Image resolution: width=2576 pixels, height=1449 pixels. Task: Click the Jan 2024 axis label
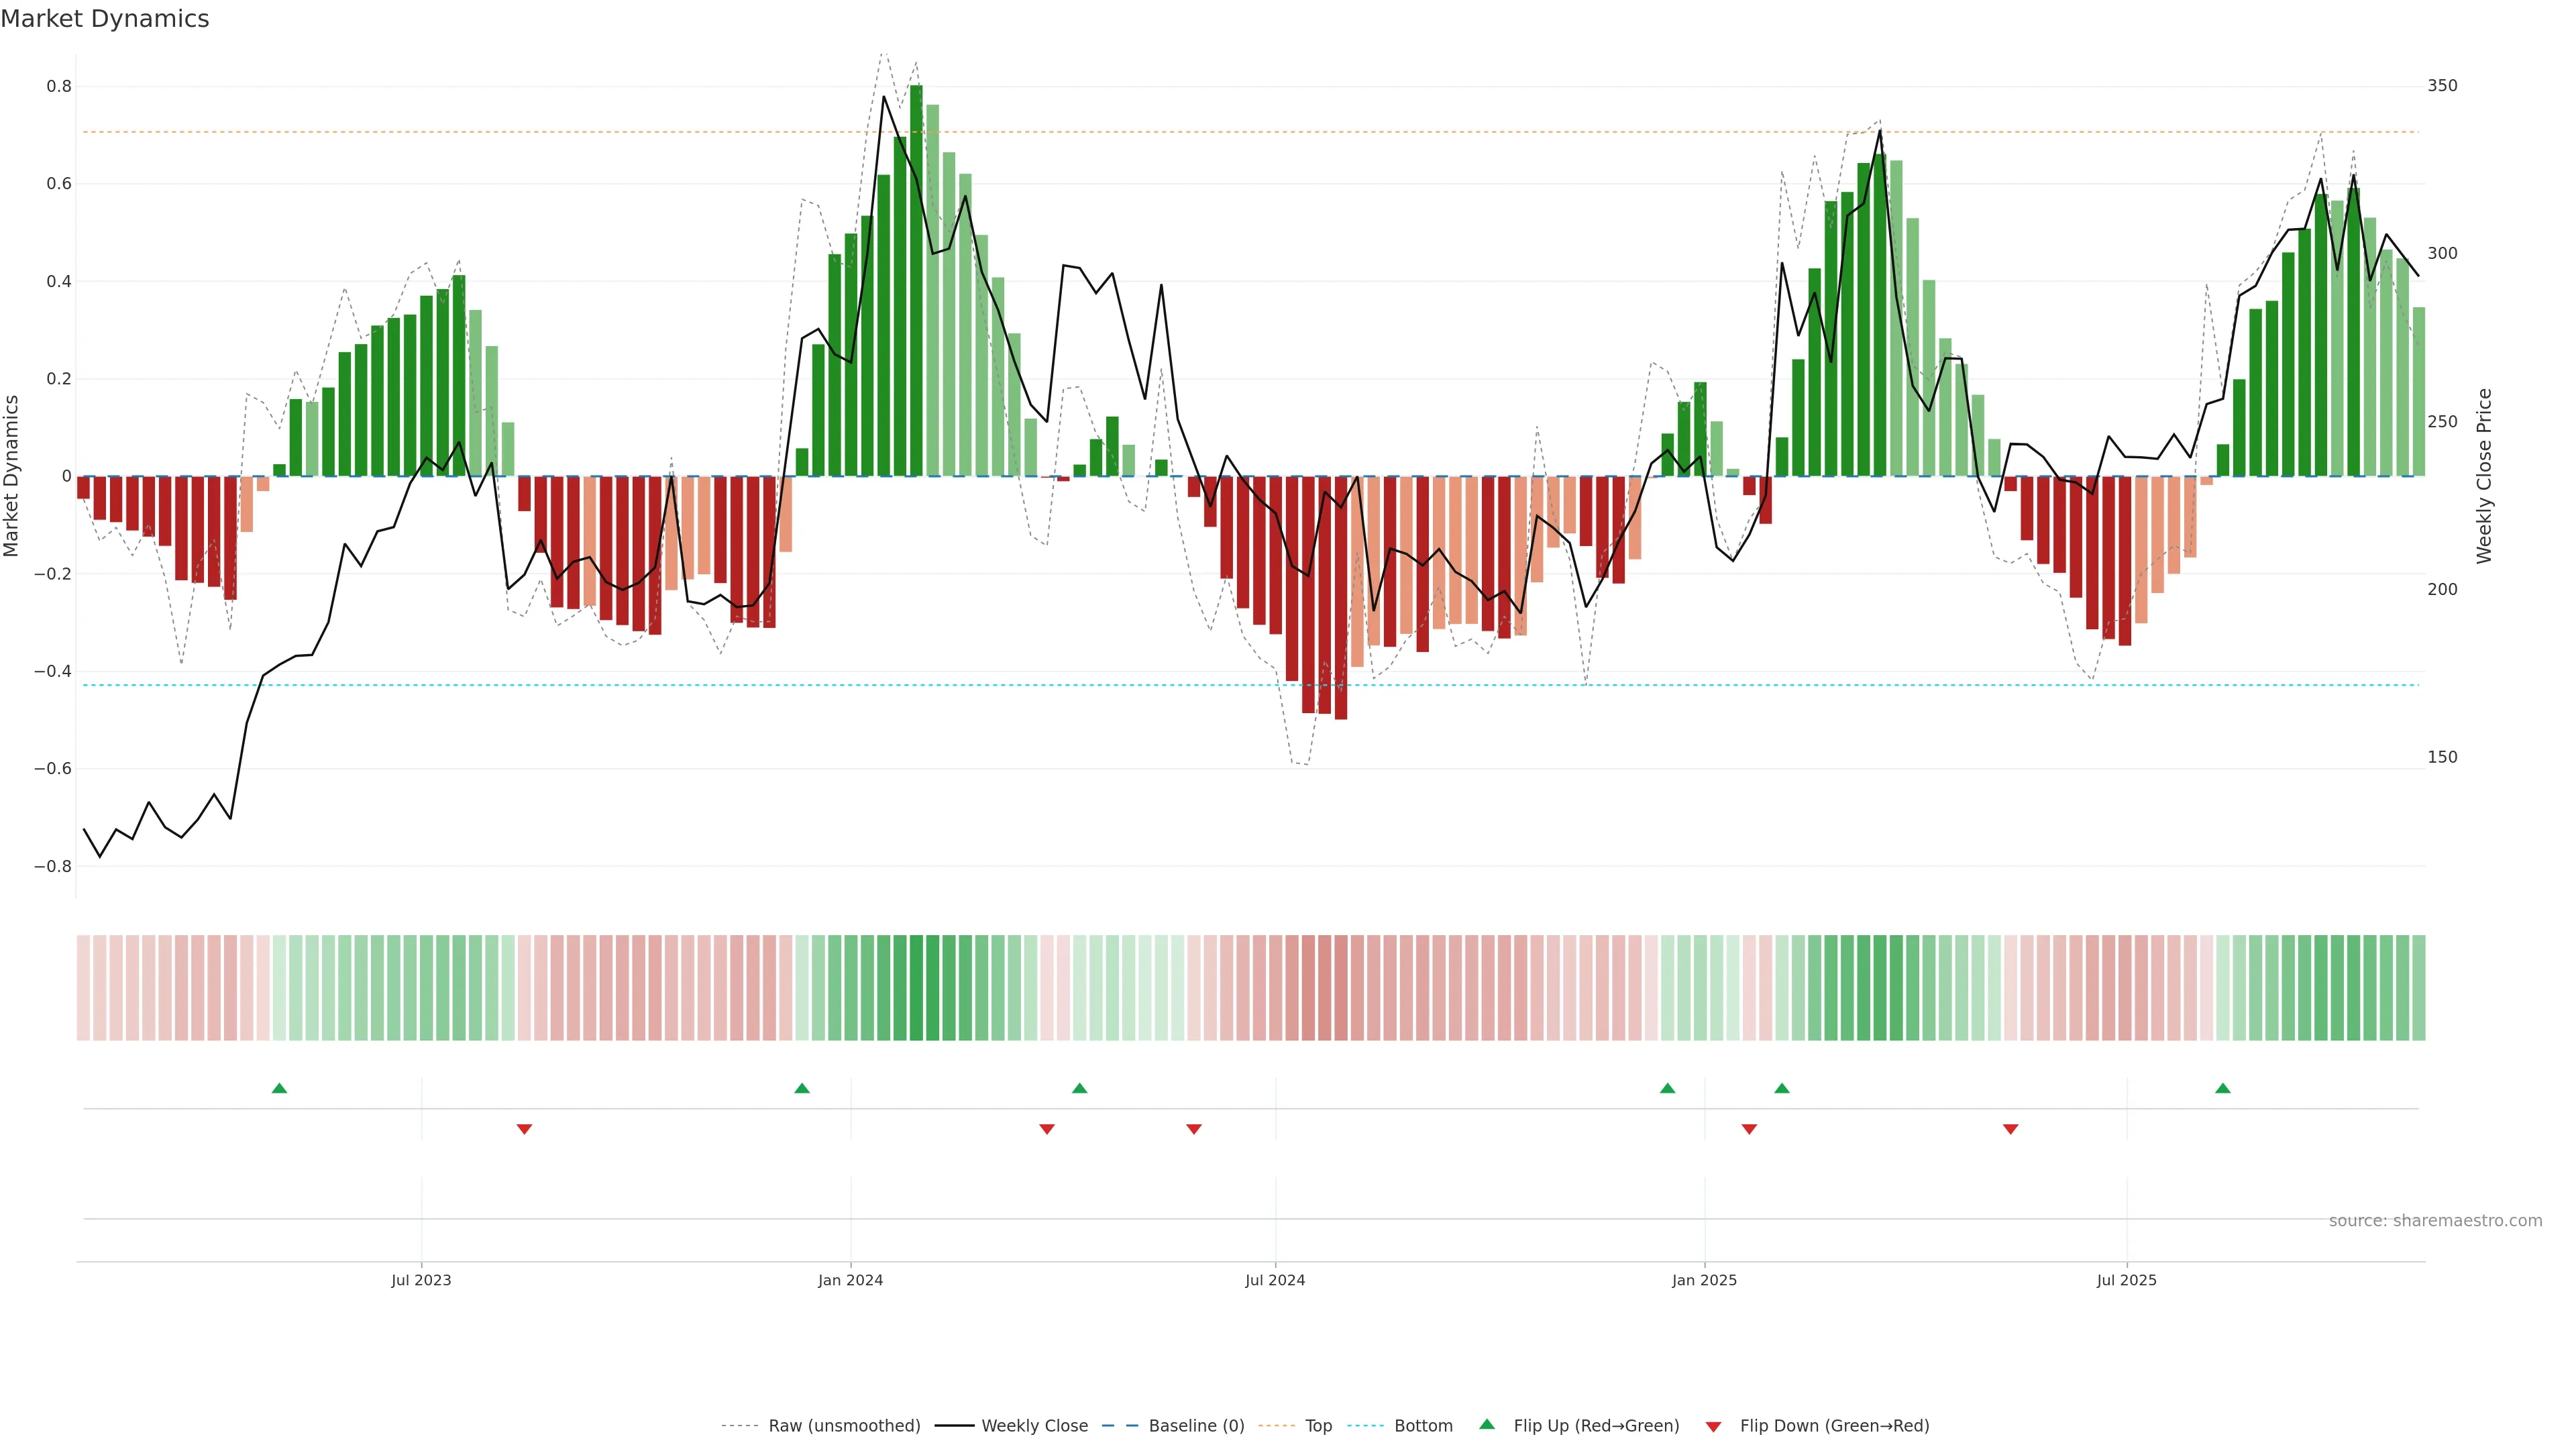850,1280
